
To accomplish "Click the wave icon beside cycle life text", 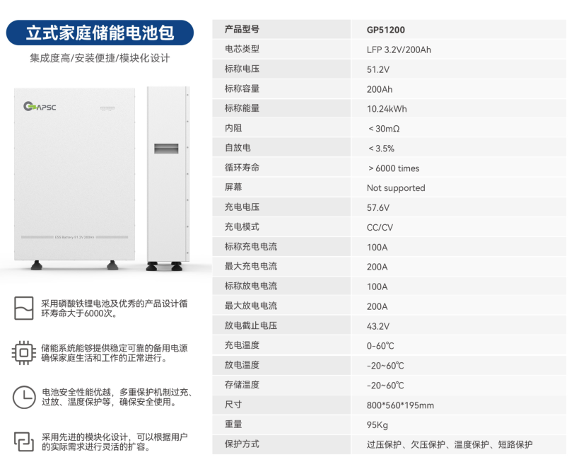I will 23,308.
